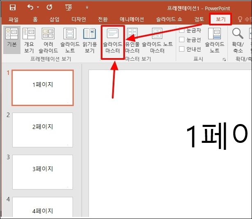This screenshot has height=219, width=252.
Task: Select slide 4 thumbnail 4페이지
Action: (x=43, y=207)
